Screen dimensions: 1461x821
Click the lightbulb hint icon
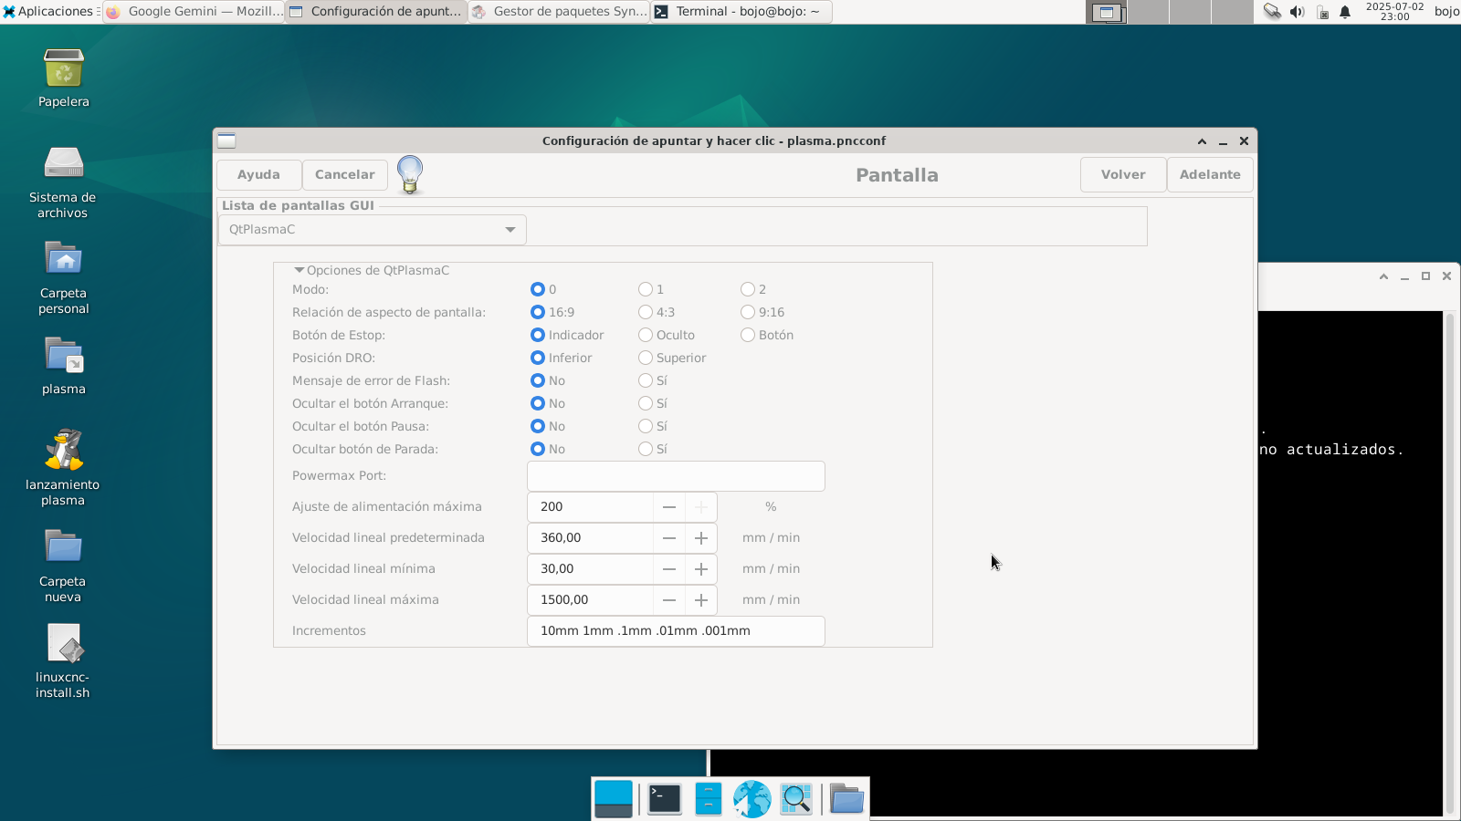[410, 174]
